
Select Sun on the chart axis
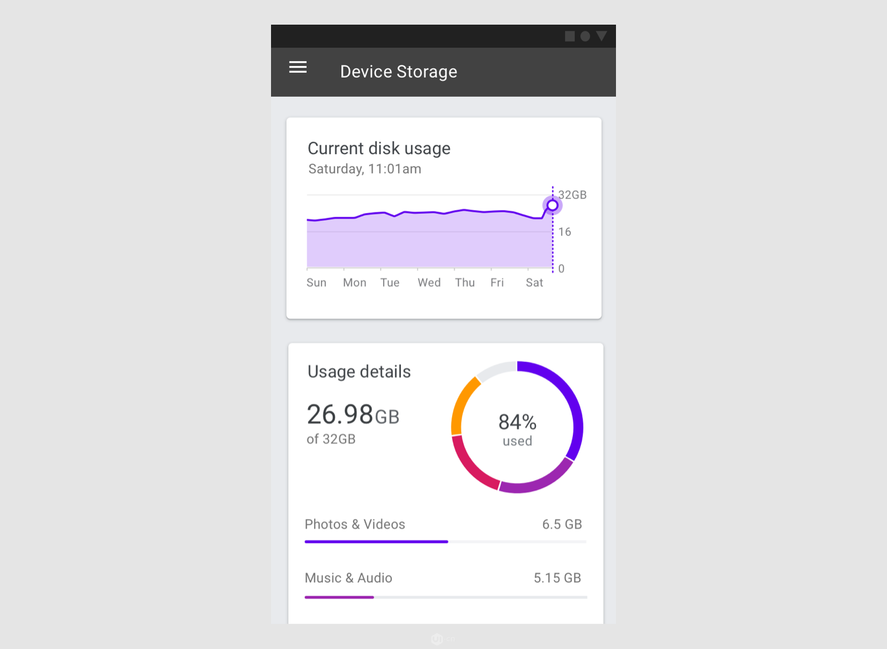[317, 283]
